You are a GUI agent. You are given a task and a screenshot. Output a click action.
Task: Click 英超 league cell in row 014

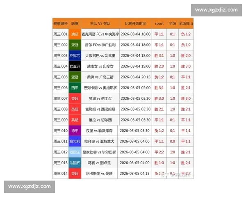(x=75, y=174)
